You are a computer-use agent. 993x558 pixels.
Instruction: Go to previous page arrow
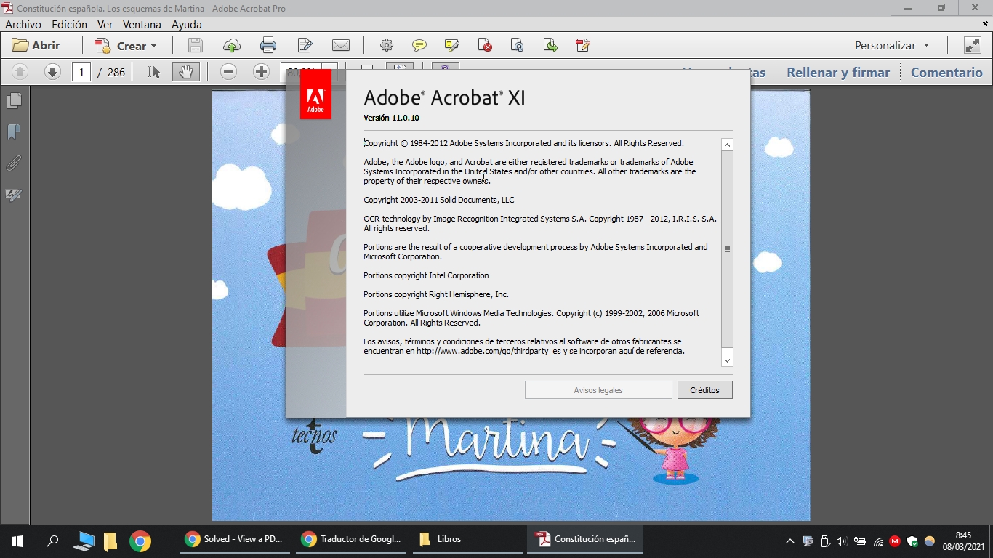coord(20,72)
